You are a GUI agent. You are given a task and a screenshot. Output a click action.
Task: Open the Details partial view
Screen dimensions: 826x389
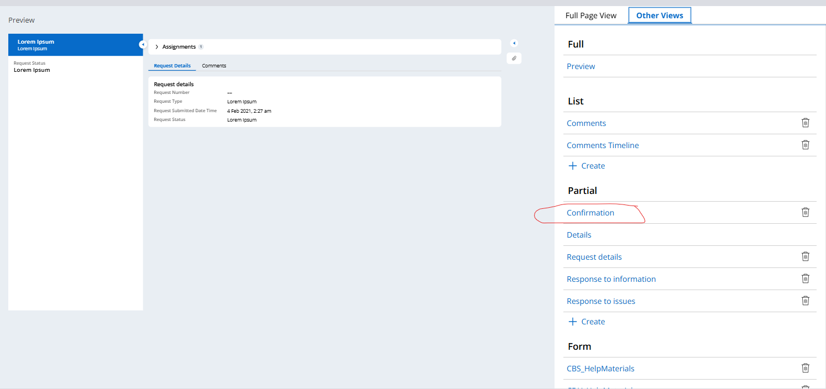coord(579,235)
